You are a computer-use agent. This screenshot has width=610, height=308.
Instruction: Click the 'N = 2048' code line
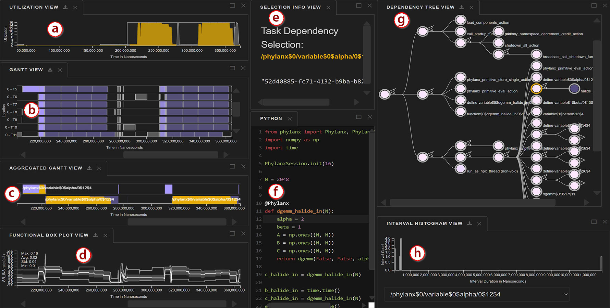coord(277,179)
